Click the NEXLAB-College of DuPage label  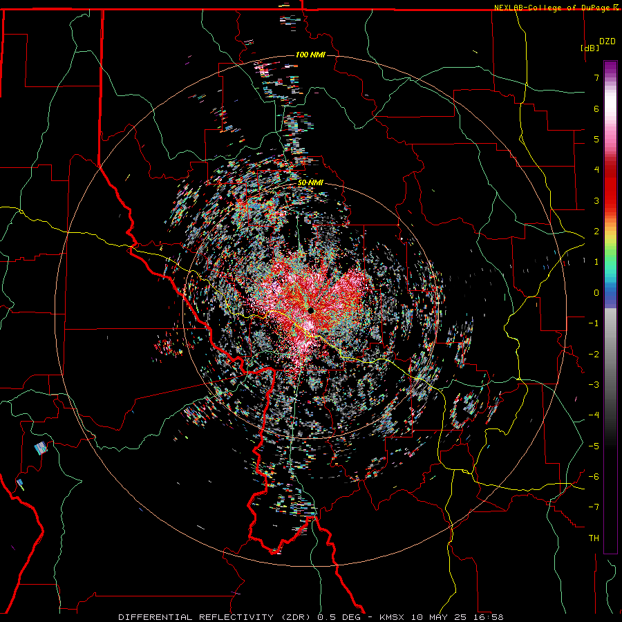(x=552, y=8)
